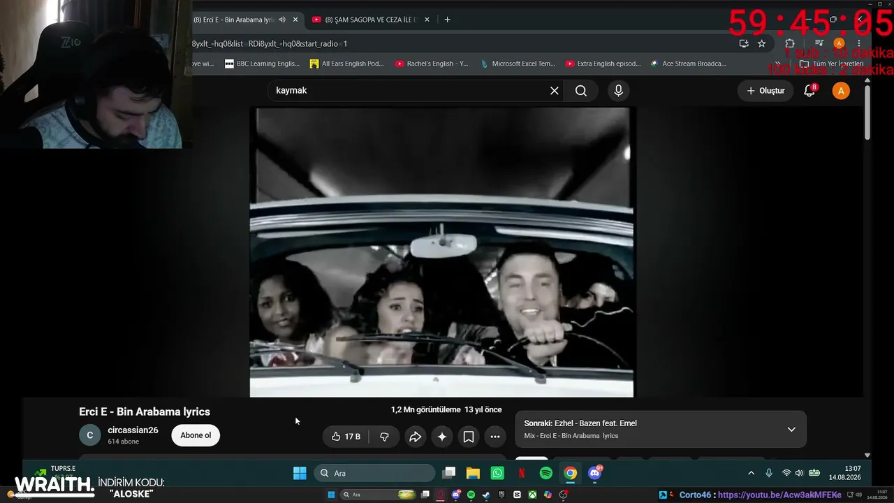Open volume control in system tray
The height and width of the screenshot is (503, 894).
799,473
